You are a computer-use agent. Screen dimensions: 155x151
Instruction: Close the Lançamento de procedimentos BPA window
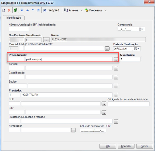pyautogui.click(x=149, y=2)
